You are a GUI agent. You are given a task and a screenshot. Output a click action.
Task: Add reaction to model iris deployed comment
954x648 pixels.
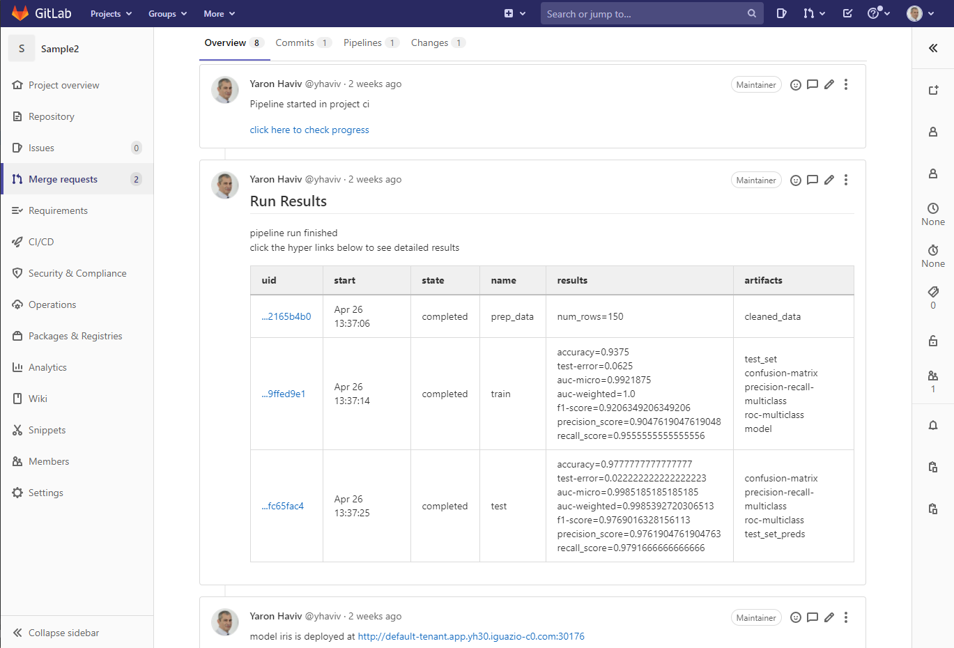(x=795, y=617)
